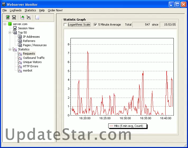Image resolution: width=188 pixels, height=148 pixels.
Task: Show the HTTP Errors graph
Action: point(31,66)
